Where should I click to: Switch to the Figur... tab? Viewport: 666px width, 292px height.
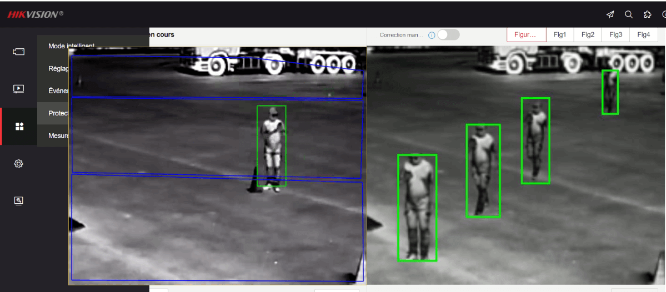pyautogui.click(x=526, y=34)
